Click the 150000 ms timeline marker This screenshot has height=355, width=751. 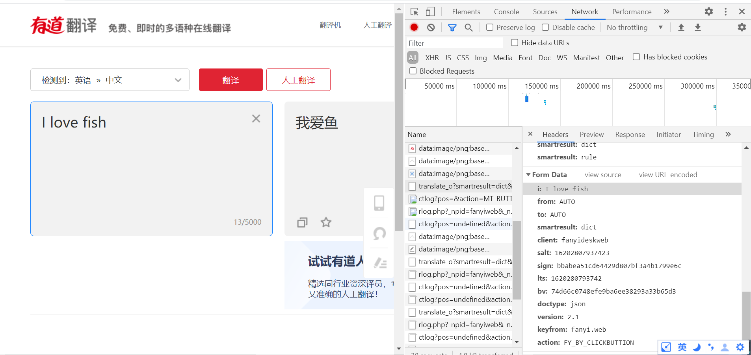541,86
